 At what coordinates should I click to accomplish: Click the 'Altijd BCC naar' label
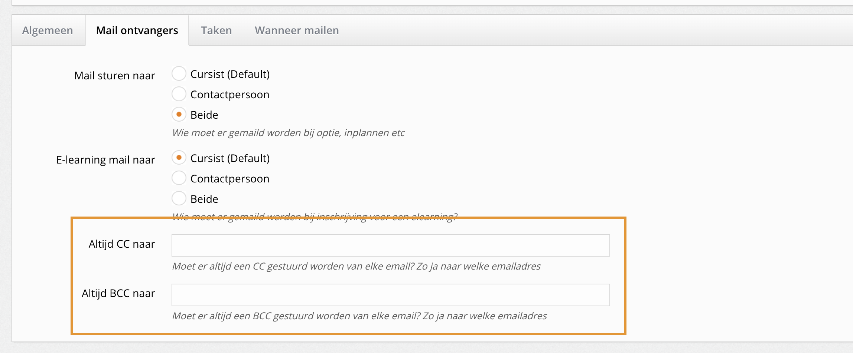(x=118, y=293)
